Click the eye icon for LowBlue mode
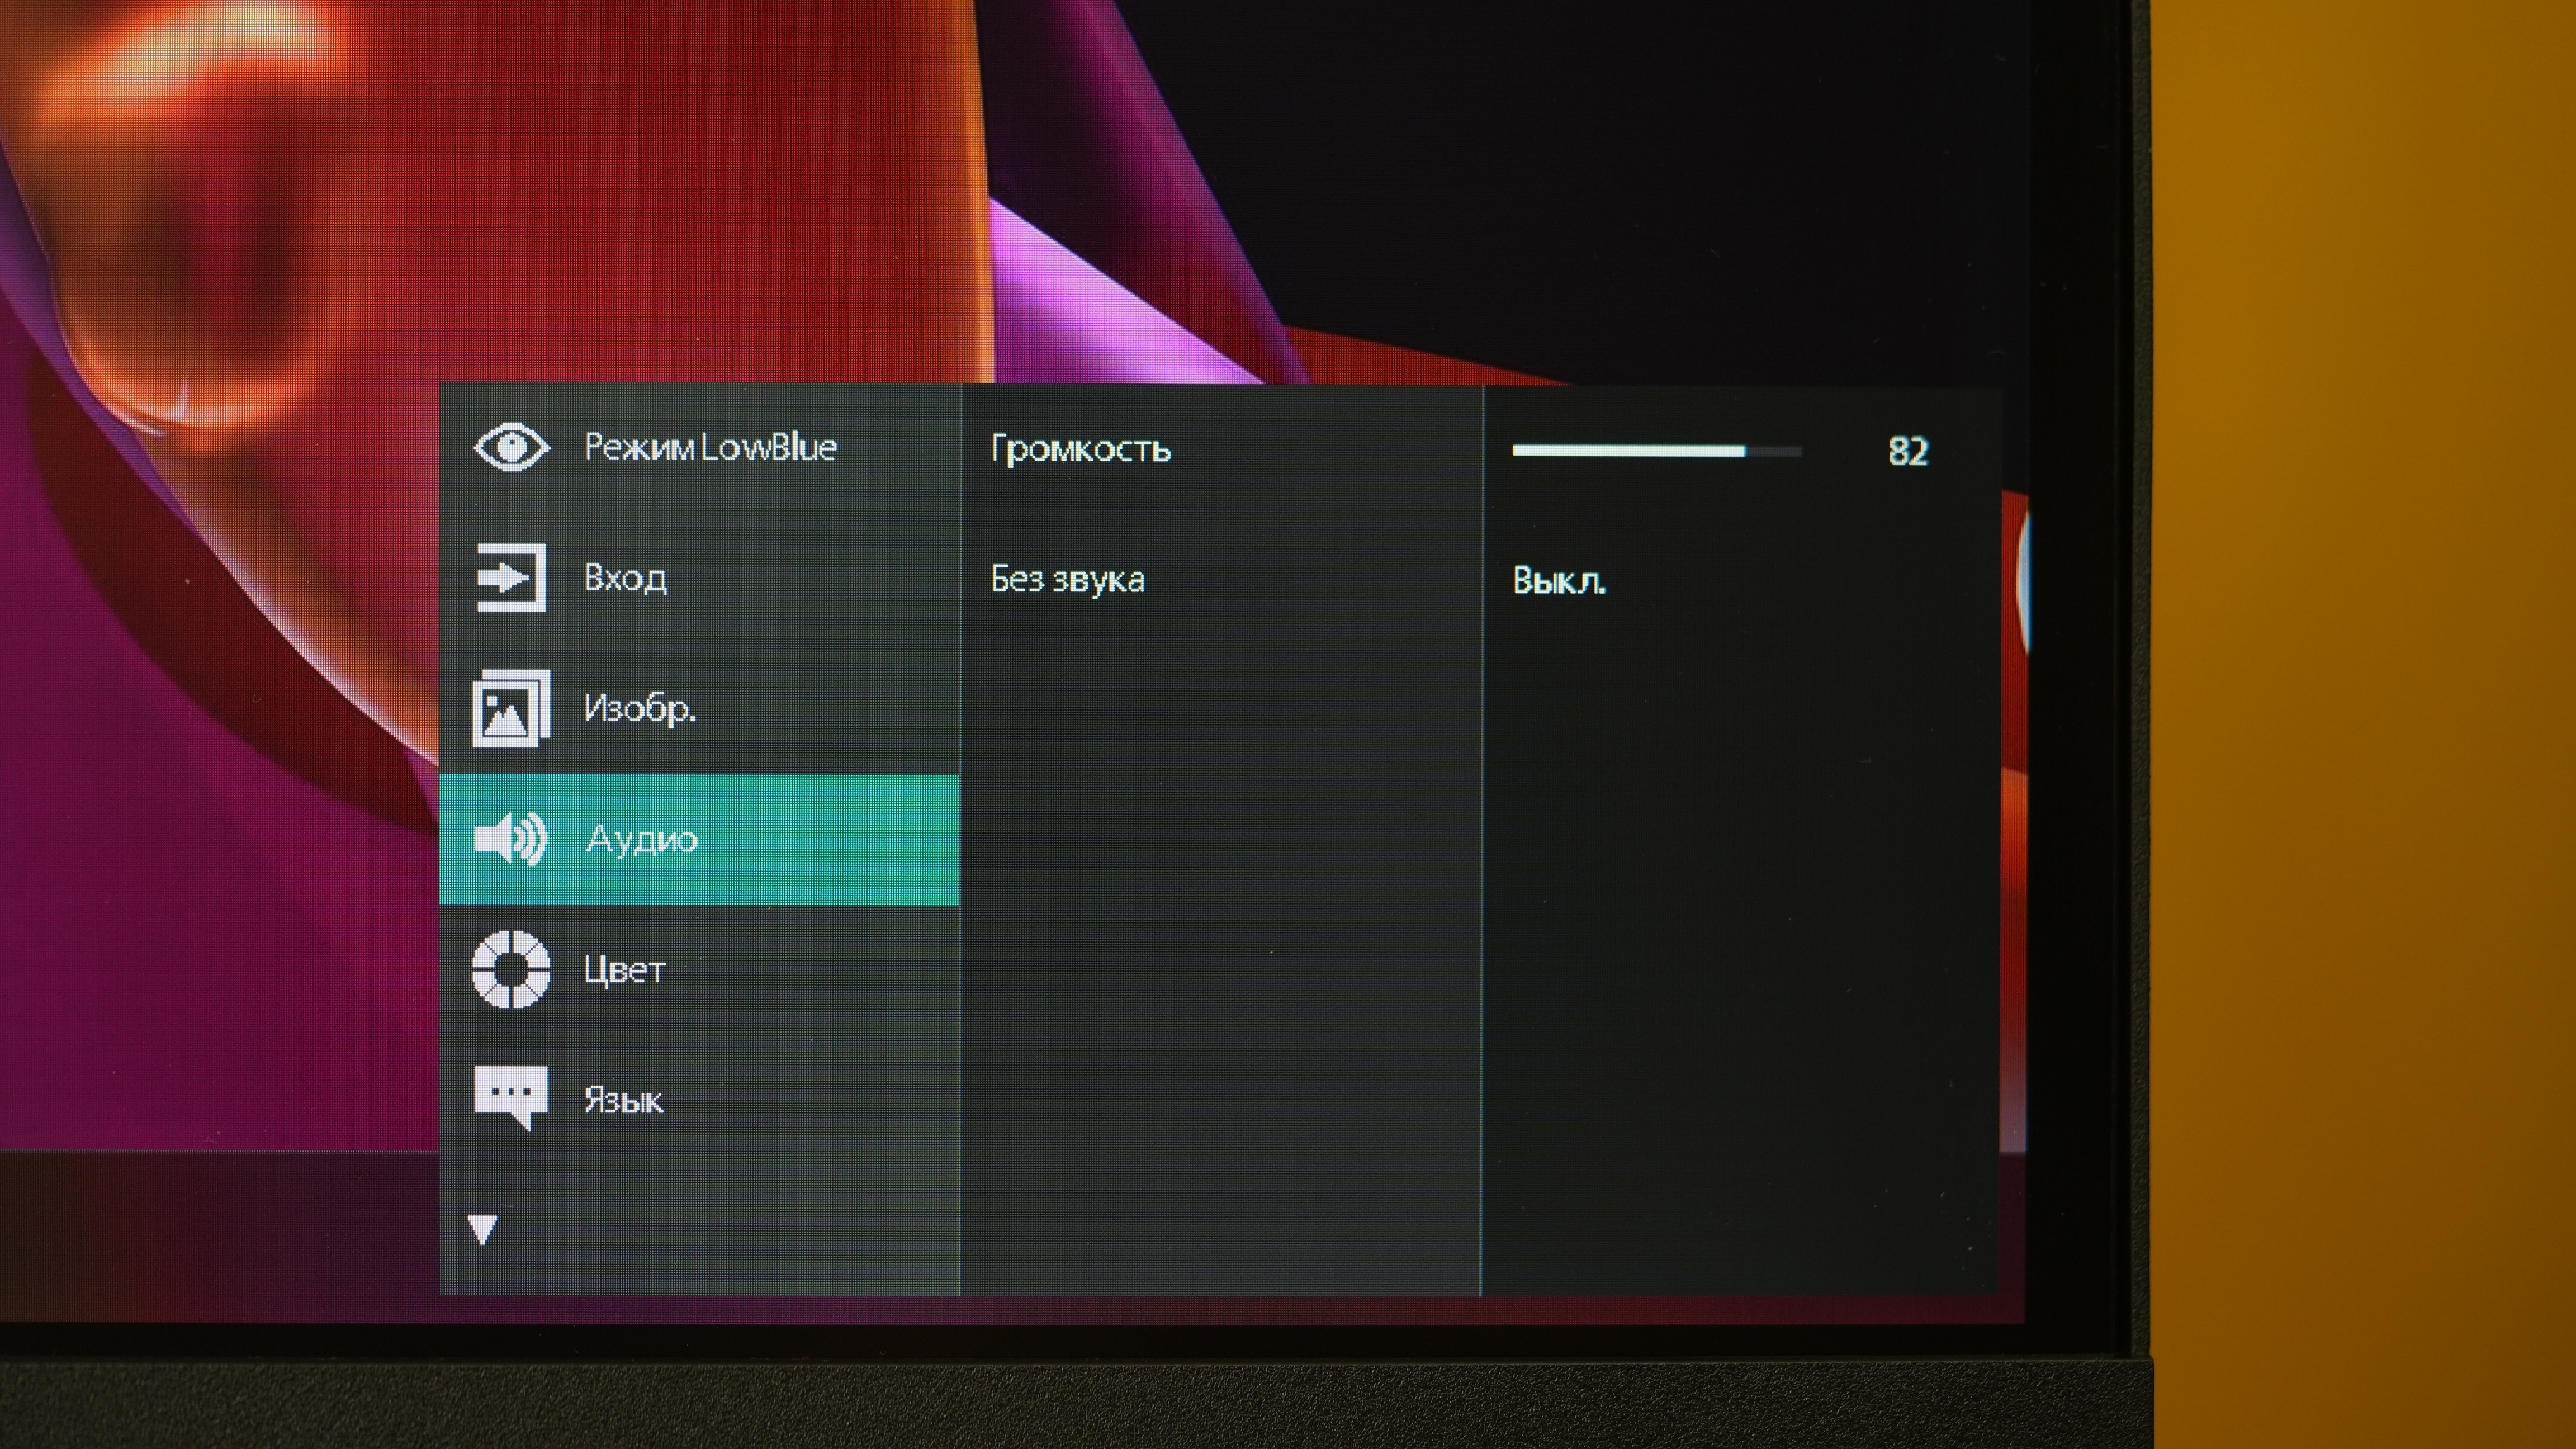2576x1449 pixels. point(511,446)
